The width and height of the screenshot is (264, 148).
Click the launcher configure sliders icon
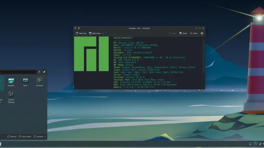point(39,72)
